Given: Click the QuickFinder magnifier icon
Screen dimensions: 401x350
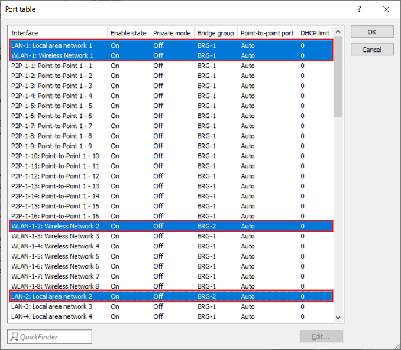Looking at the screenshot, I should point(15,336).
